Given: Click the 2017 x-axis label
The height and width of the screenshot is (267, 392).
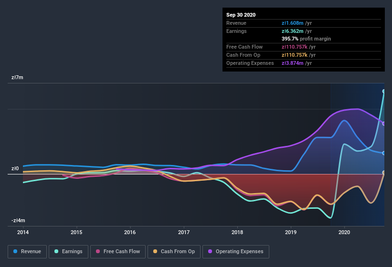Looking at the screenshot, I should 183,232.
